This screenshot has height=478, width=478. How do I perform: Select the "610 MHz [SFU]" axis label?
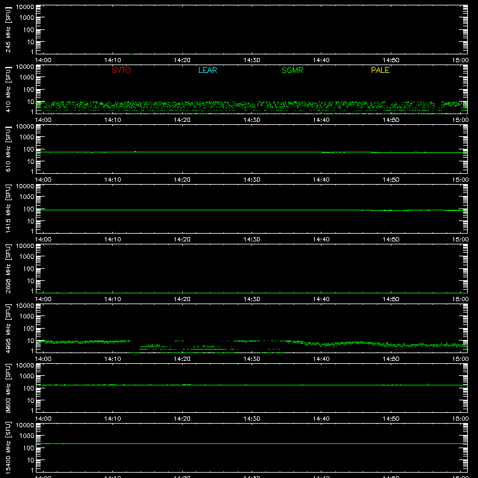tap(8, 149)
